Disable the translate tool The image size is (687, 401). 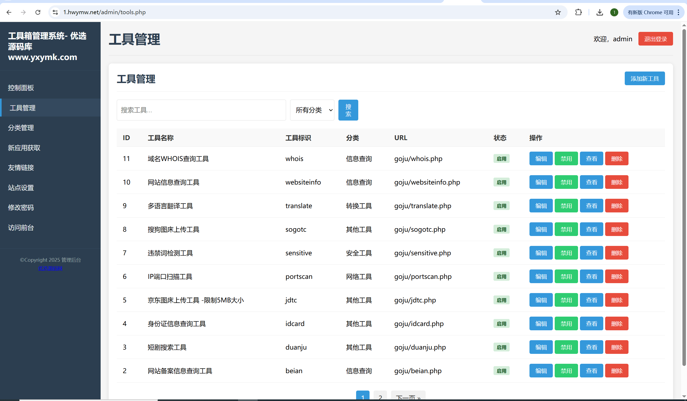tap(566, 206)
